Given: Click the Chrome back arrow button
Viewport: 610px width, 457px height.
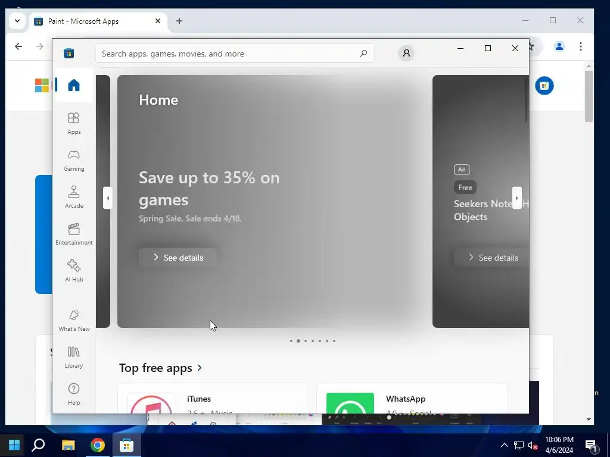Looking at the screenshot, I should (18, 46).
